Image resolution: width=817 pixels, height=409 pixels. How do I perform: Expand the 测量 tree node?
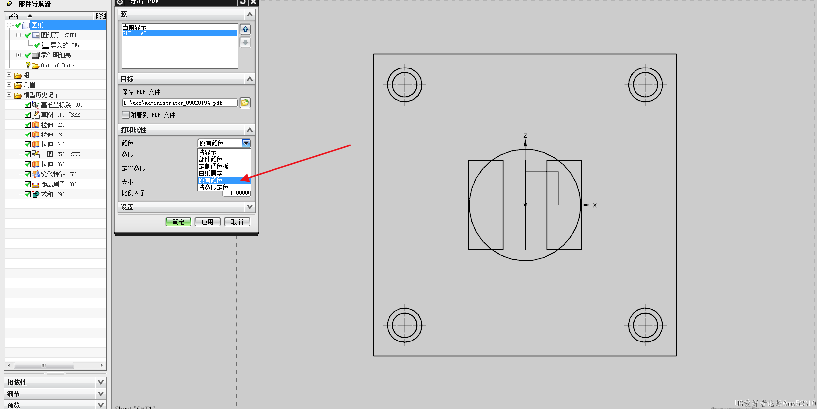[x=9, y=85]
